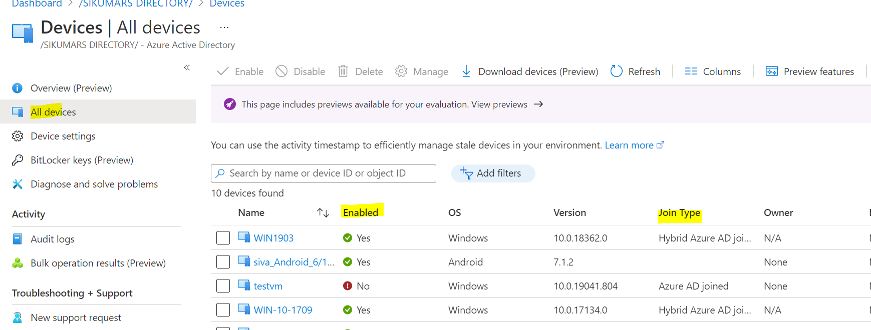Open Audit logs menu item
This screenshot has width=871, height=330.
(53, 239)
